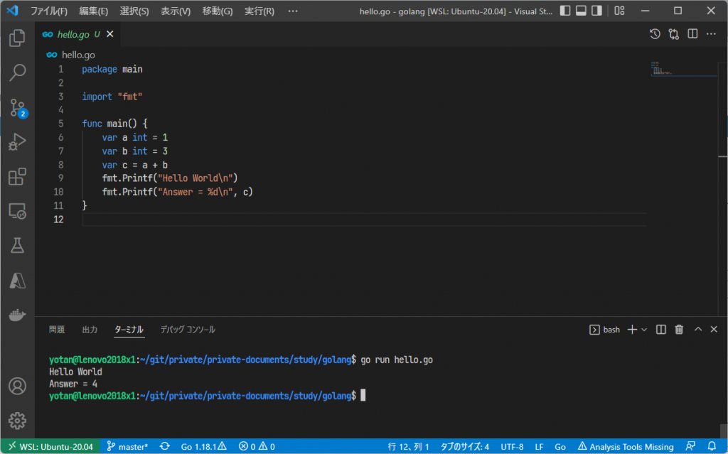Open changes compare icon in editor toolbar

[674, 34]
